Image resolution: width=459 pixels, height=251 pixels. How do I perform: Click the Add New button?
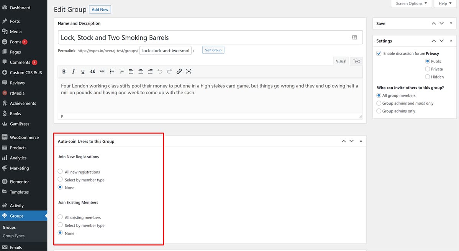100,10
